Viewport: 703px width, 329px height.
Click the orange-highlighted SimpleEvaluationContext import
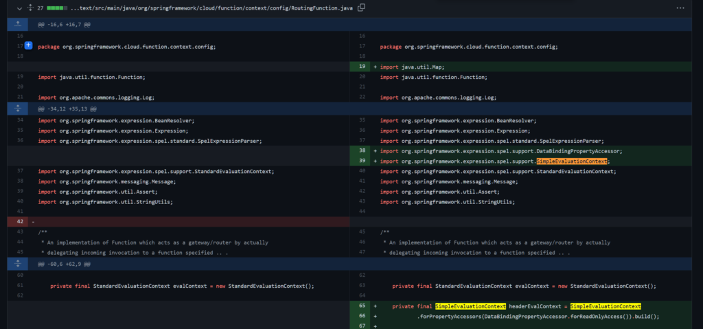click(x=572, y=161)
